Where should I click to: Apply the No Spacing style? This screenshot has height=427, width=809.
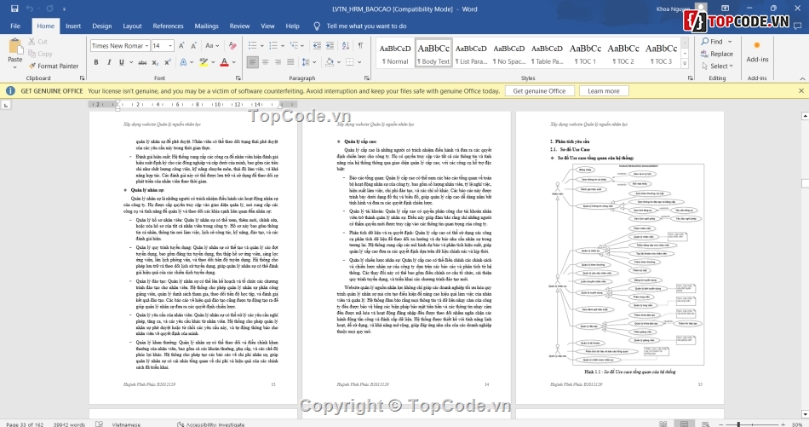coord(508,53)
